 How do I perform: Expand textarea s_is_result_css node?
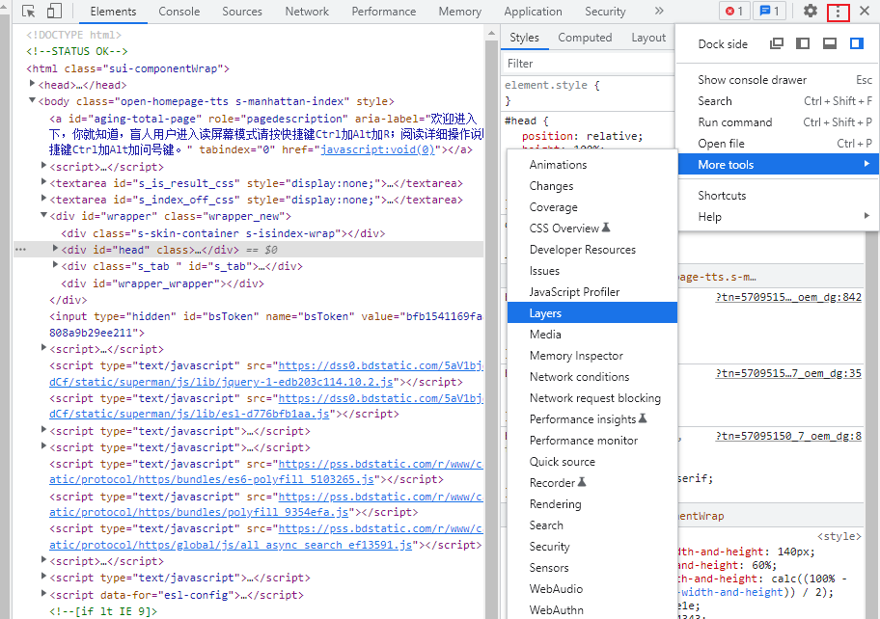click(x=43, y=182)
